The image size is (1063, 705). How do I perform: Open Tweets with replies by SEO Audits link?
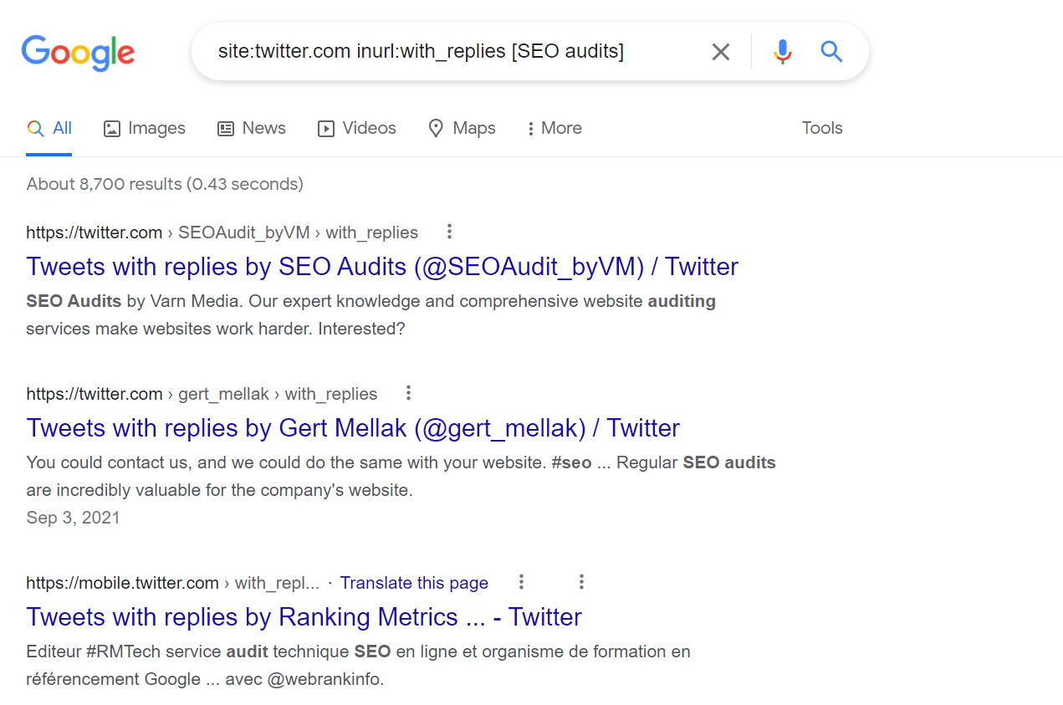point(382,267)
